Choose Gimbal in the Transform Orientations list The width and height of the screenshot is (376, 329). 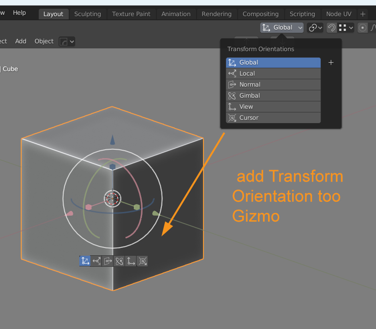273,95
